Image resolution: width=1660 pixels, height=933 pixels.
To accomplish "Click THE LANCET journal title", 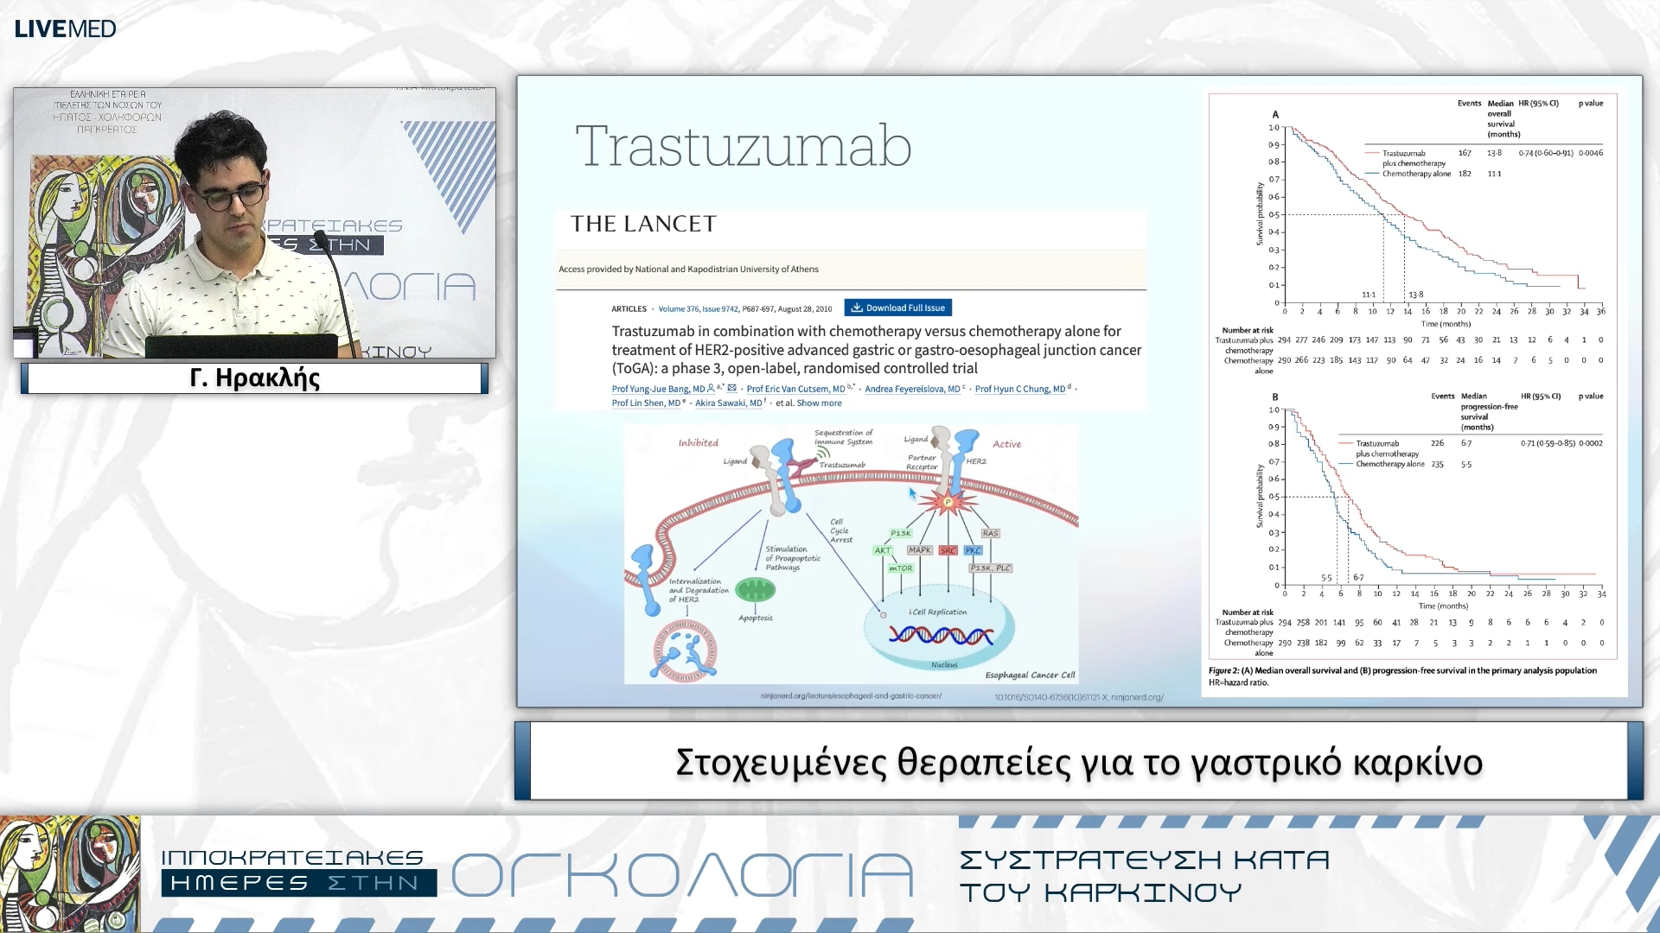I will (643, 224).
